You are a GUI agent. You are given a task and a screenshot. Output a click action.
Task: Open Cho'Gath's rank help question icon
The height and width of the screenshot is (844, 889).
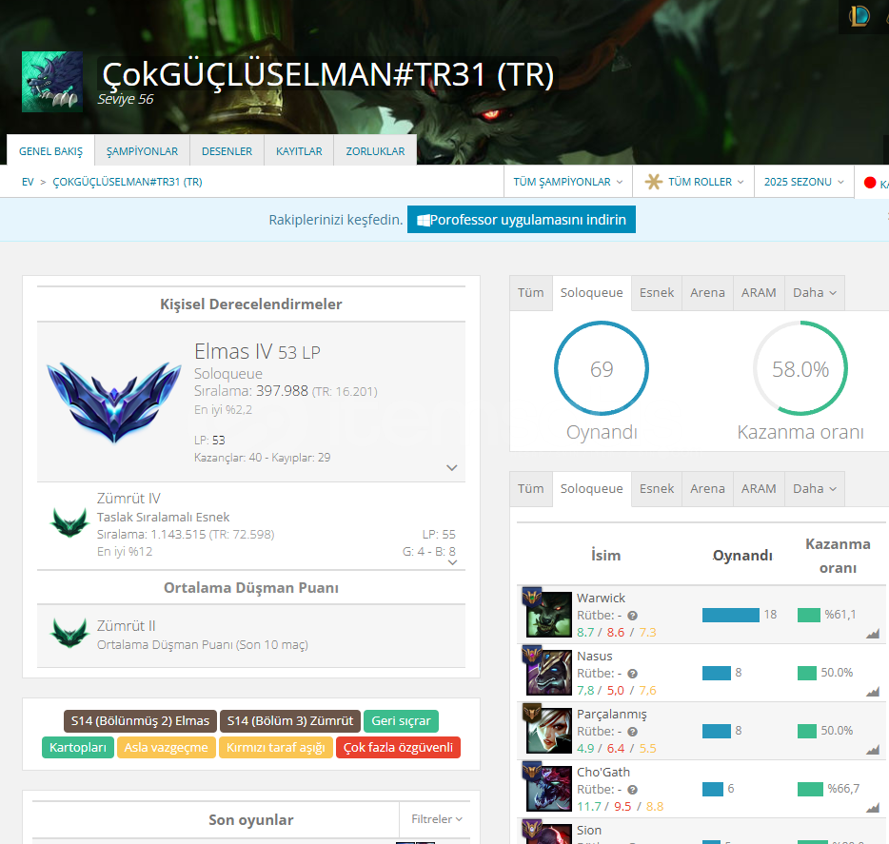(632, 790)
